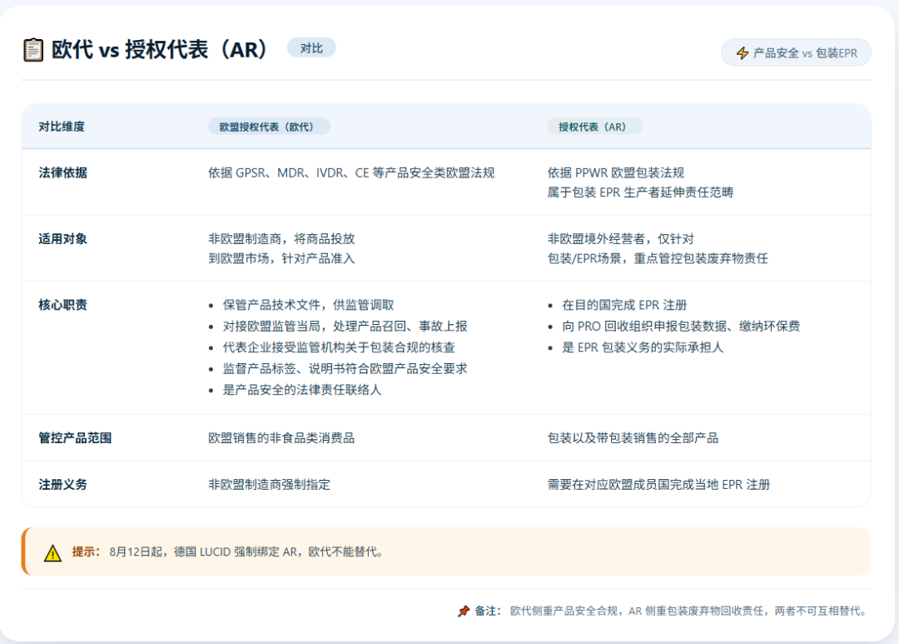Viewport: 899px width, 644px height.
Task: Click the lightning bolt icon
Action: [x=743, y=53]
